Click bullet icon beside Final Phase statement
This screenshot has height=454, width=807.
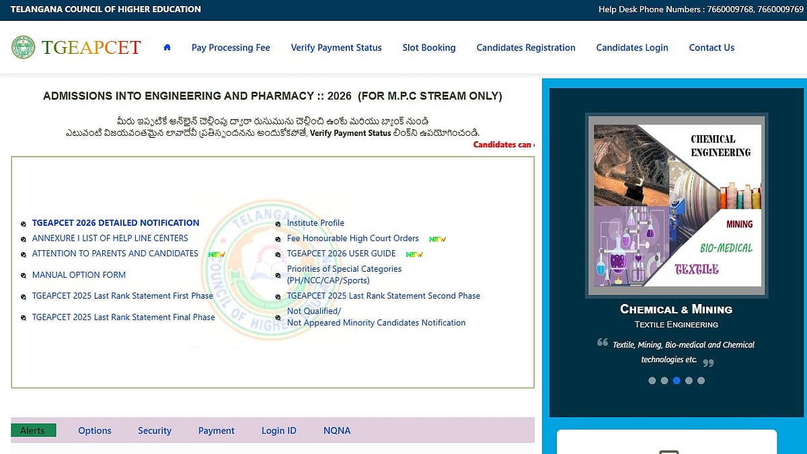tap(24, 318)
